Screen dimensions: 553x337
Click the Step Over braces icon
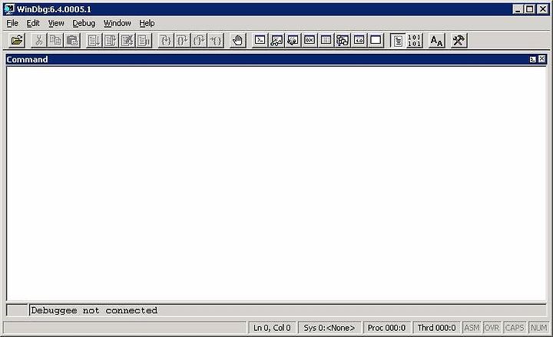point(182,41)
